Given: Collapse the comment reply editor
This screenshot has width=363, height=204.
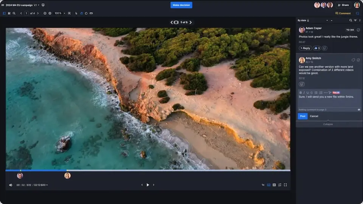Looking at the screenshot, I should [328, 124].
